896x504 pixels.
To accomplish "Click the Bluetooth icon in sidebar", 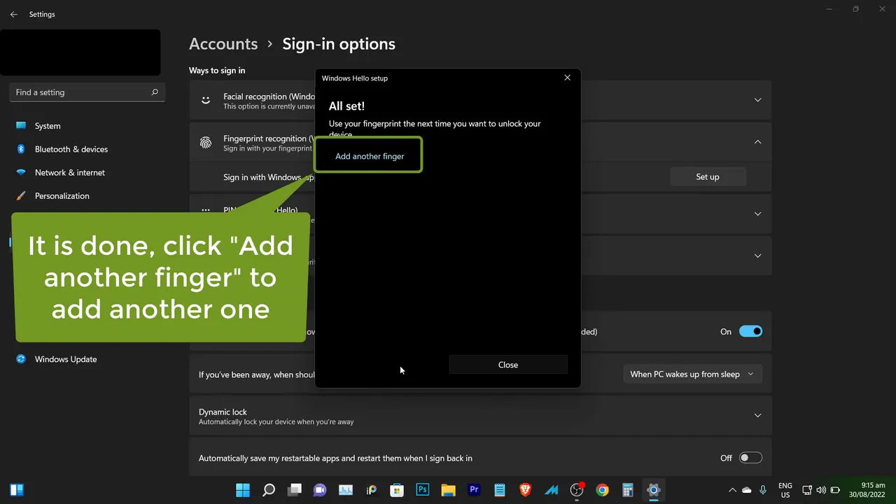I will coord(21,149).
